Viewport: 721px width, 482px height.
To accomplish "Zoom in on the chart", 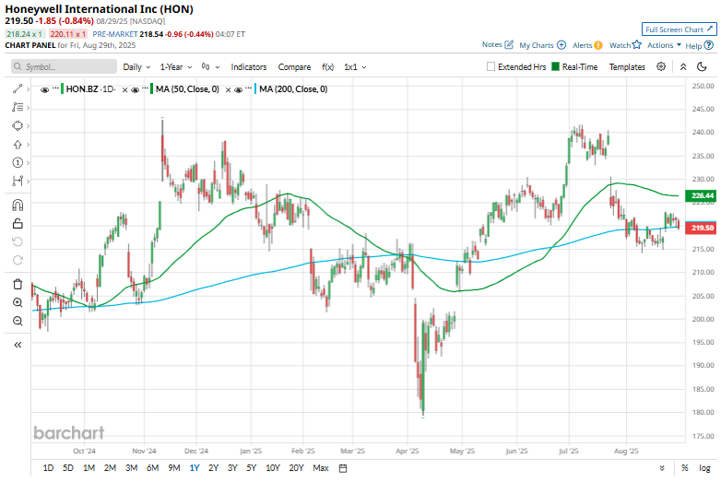I will coord(18,302).
